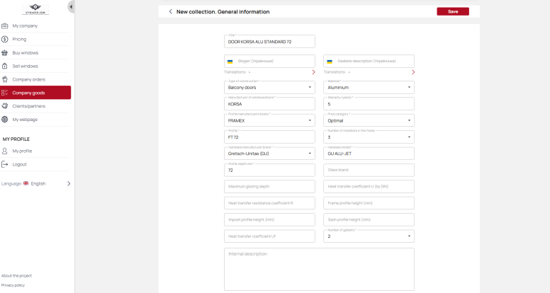550x293 pixels.
Task: Open the Type of construction dropdown
Action: tap(269, 87)
